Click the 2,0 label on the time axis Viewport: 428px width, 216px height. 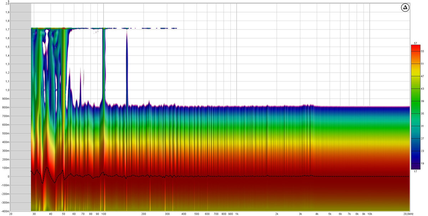coord(7,4)
